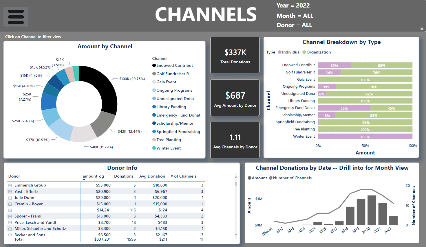
Task: Click the $20,900 amount cell
Action: 103,191
